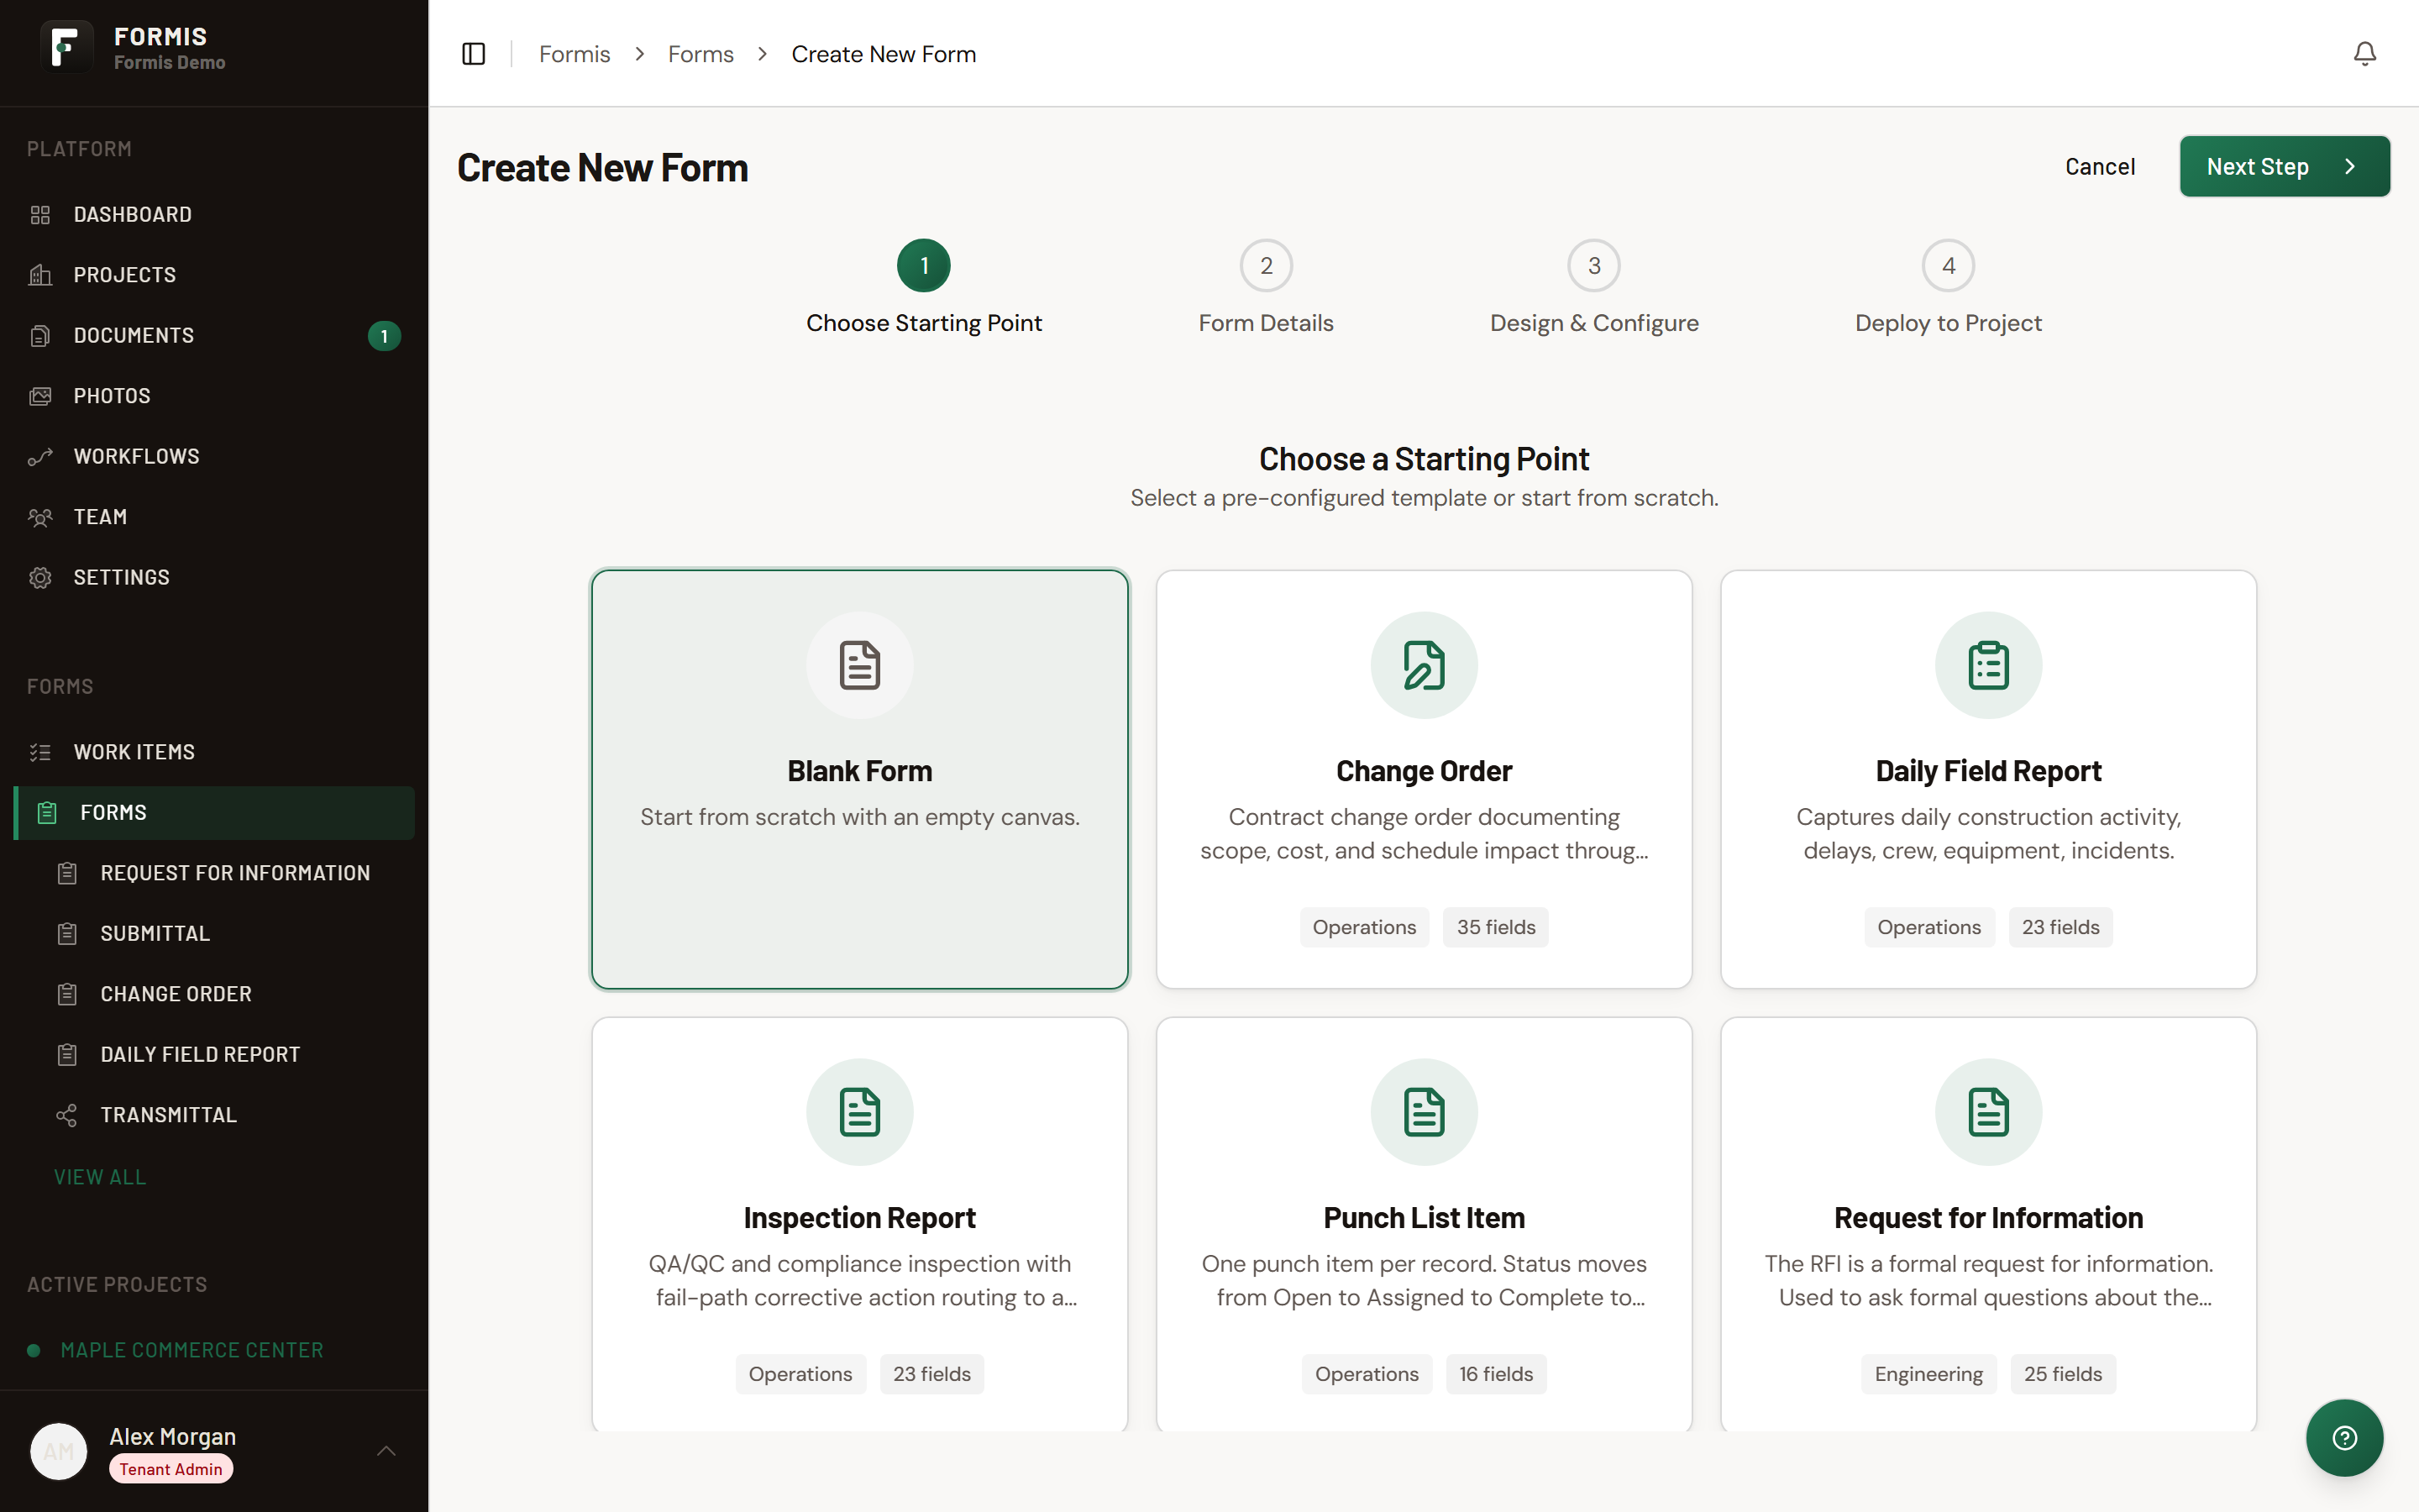
Task: Click the Daily Field Report card clipboard icon
Action: (x=1988, y=665)
